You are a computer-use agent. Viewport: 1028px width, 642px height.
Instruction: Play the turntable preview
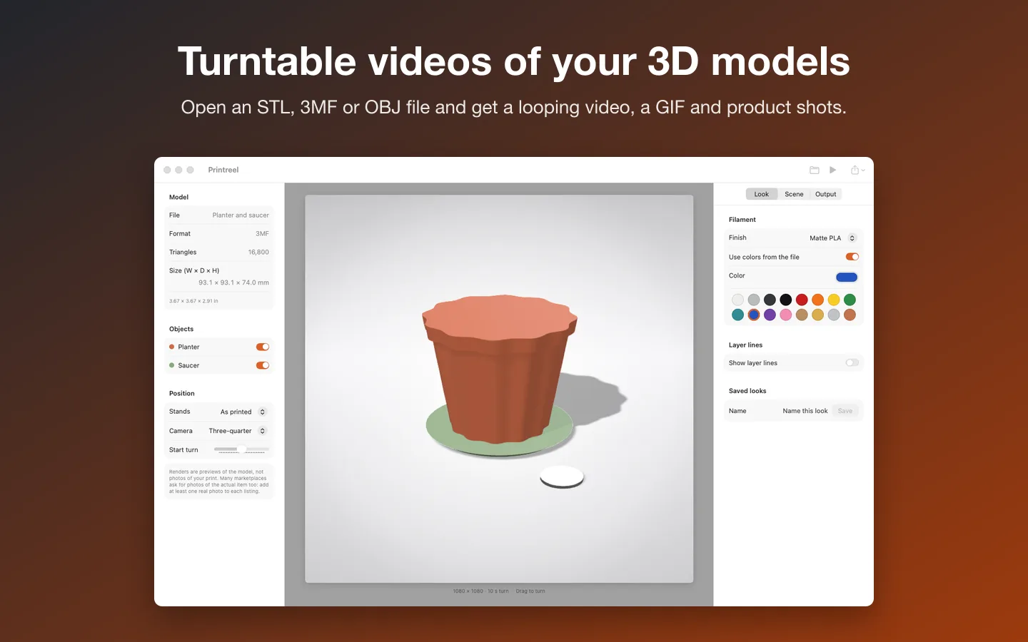pos(832,170)
